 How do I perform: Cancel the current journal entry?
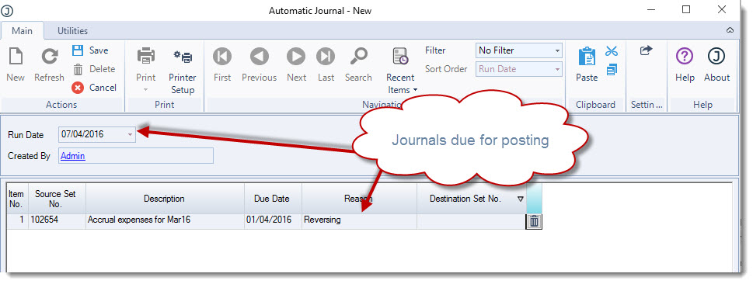(94, 88)
